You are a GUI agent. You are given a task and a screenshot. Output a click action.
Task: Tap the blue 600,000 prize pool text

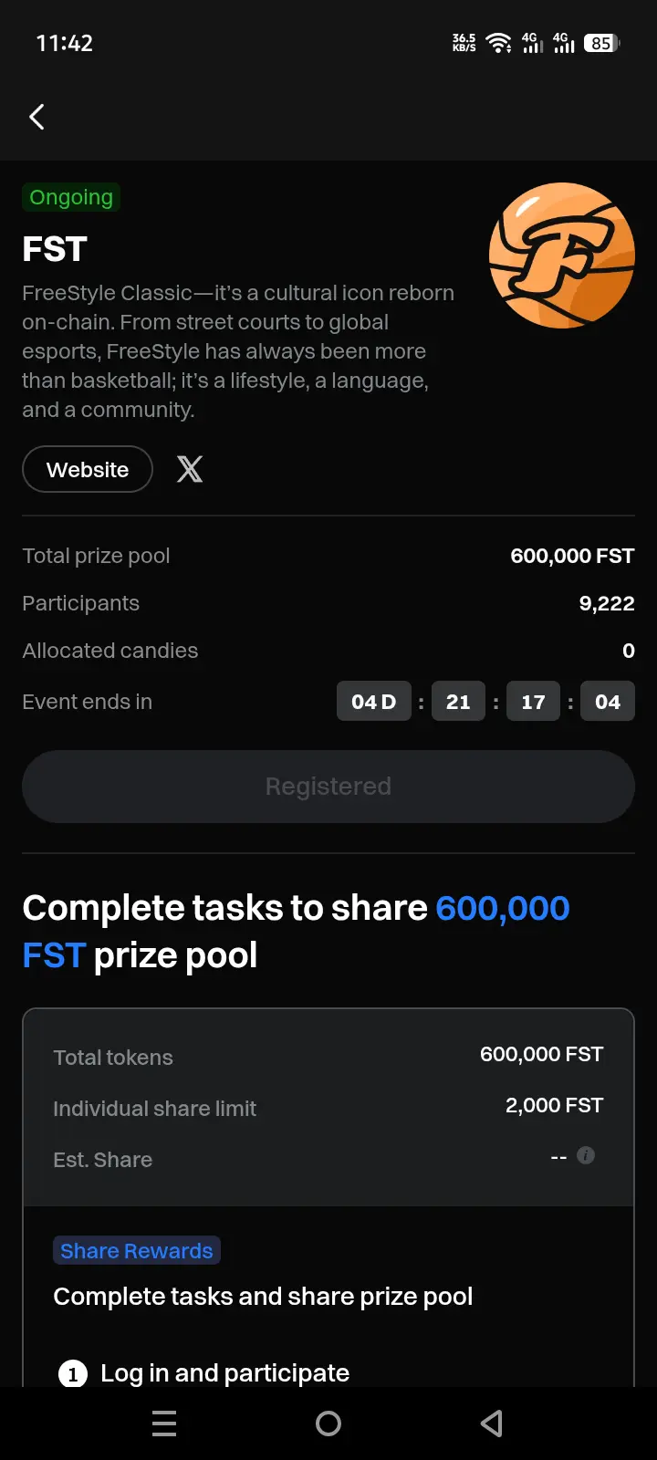(503, 908)
